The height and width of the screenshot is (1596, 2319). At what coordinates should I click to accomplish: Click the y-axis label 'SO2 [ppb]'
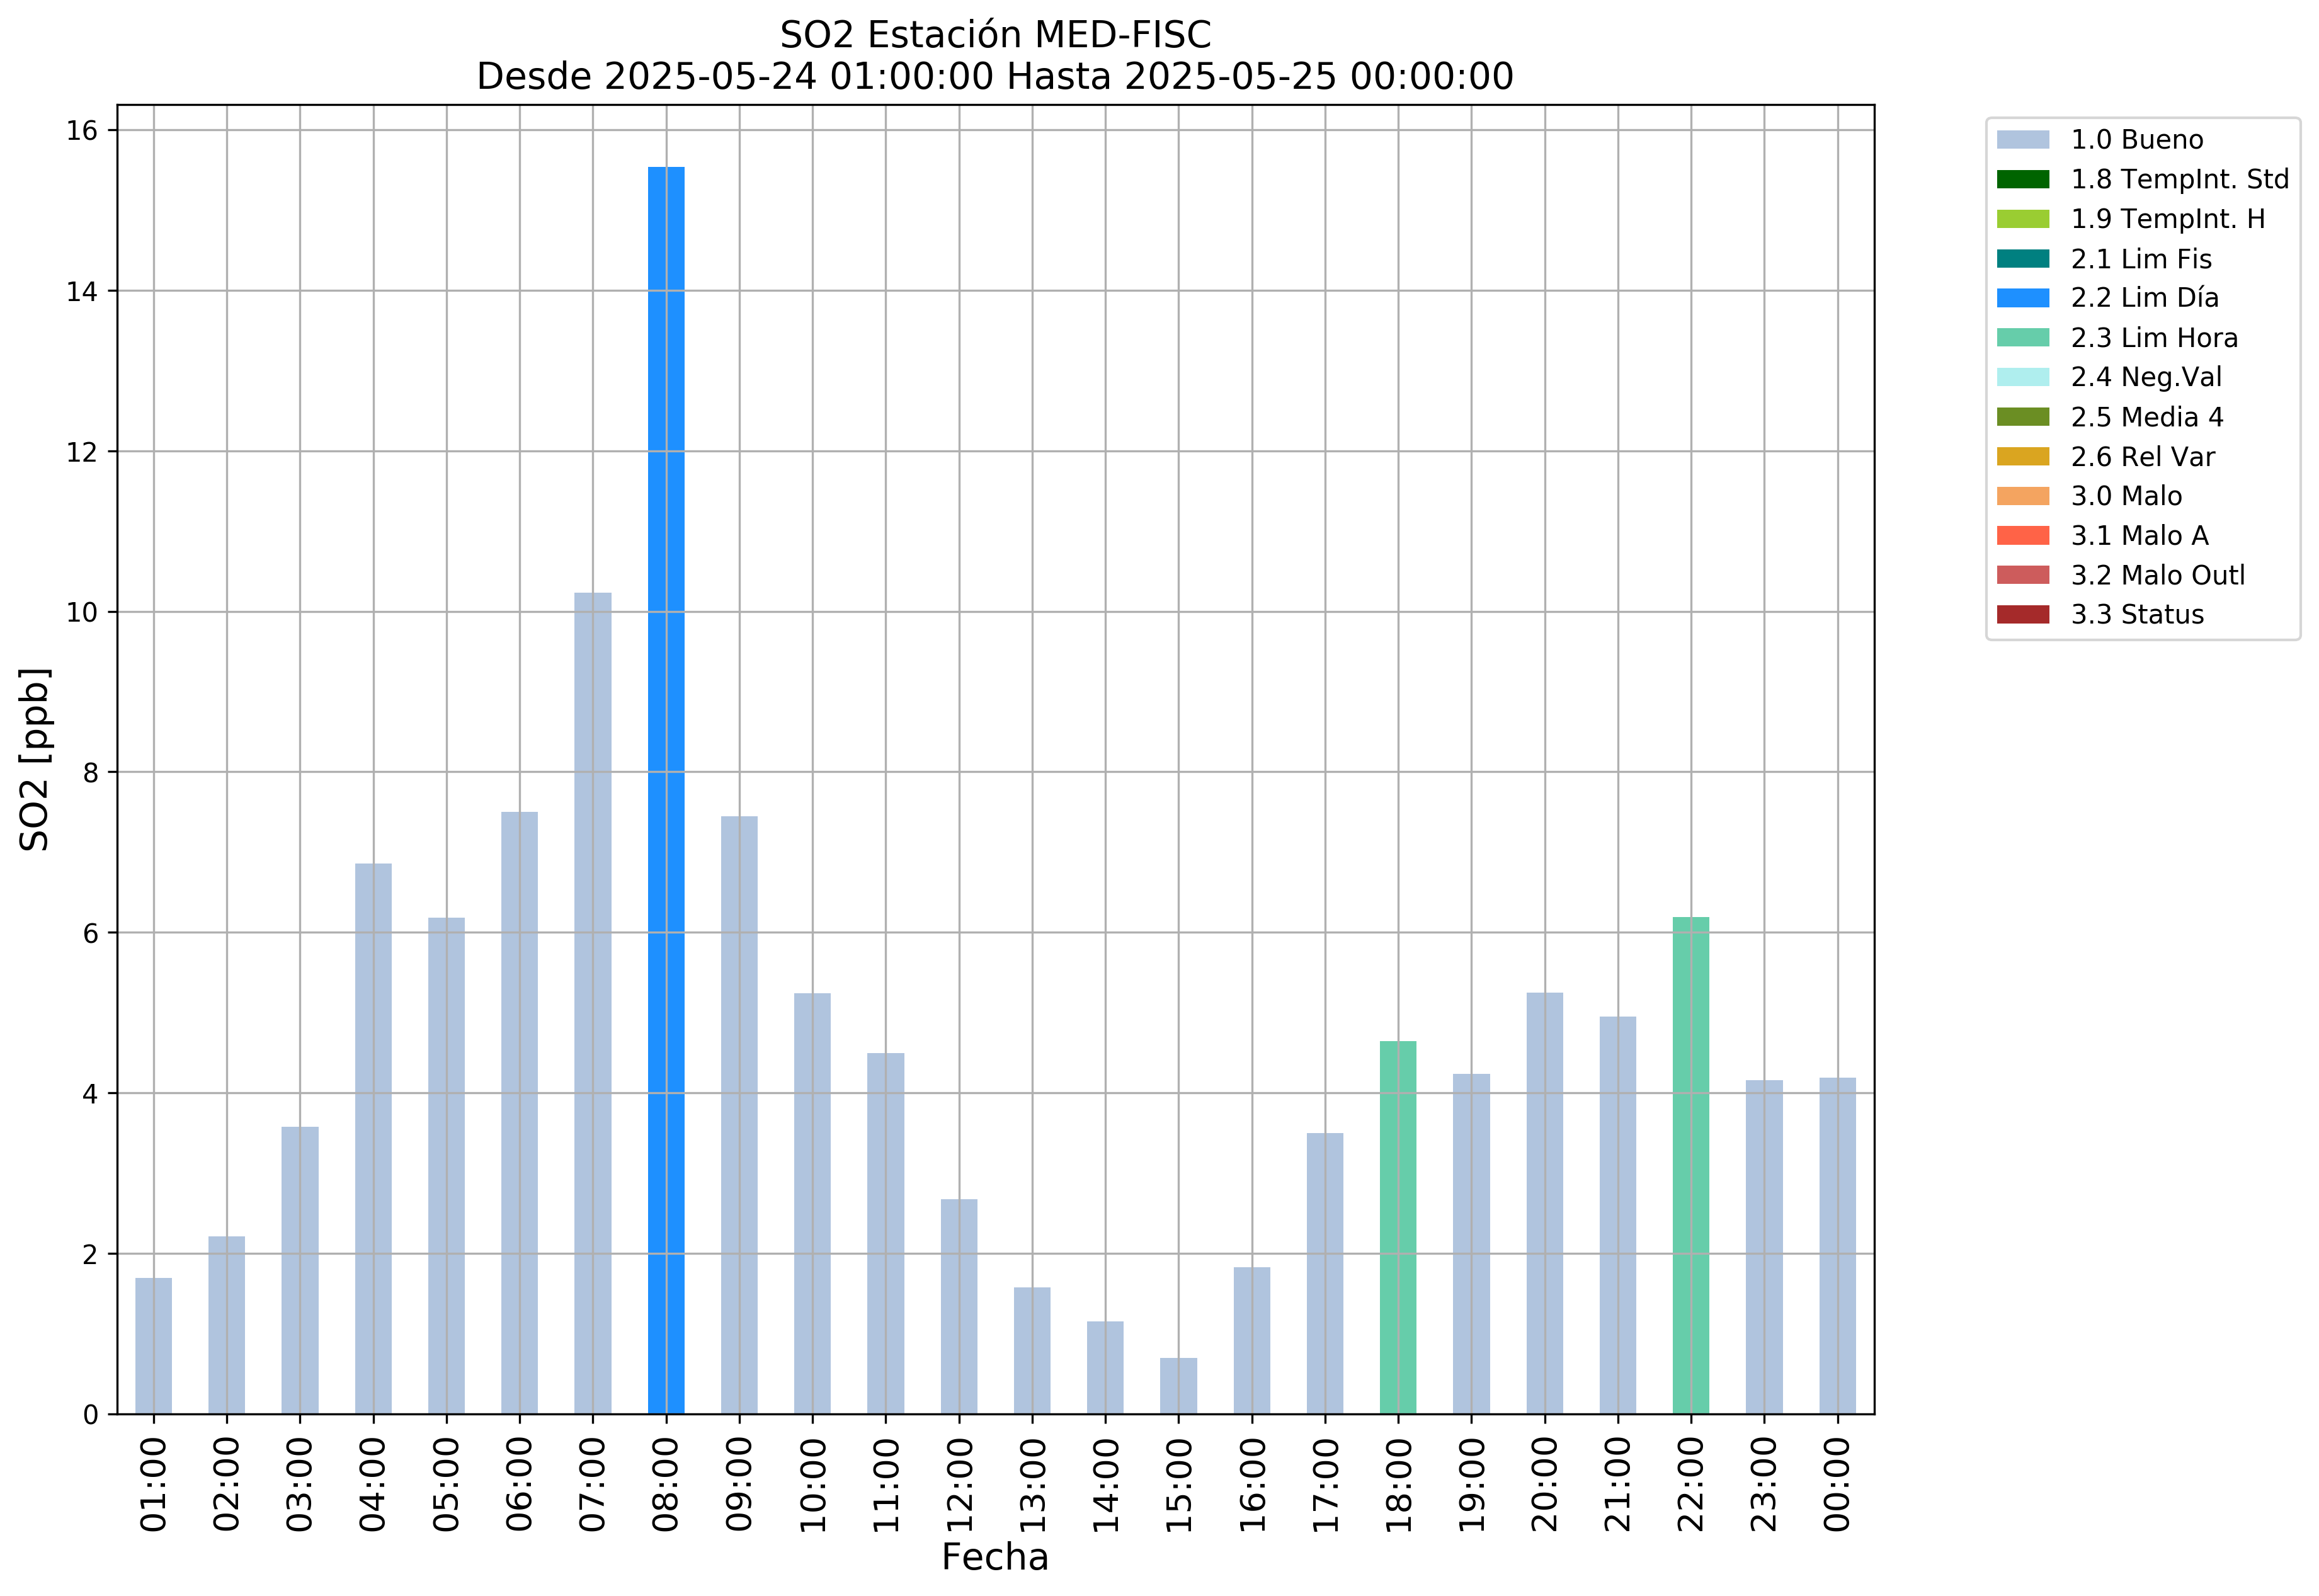coord(35,759)
